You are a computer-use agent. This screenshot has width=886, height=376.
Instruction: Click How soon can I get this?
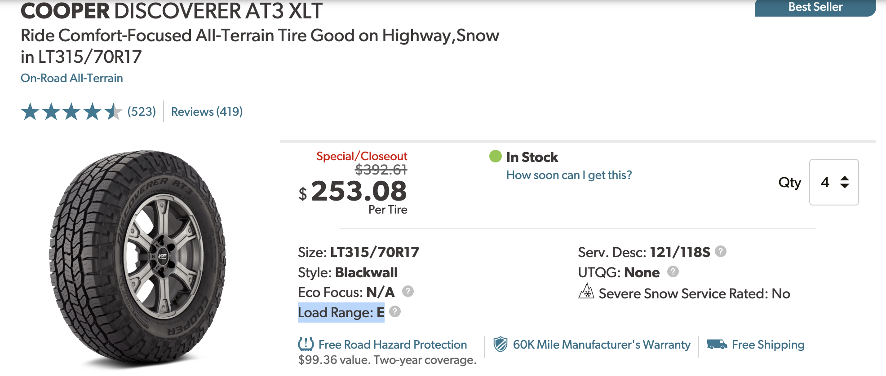tap(569, 175)
